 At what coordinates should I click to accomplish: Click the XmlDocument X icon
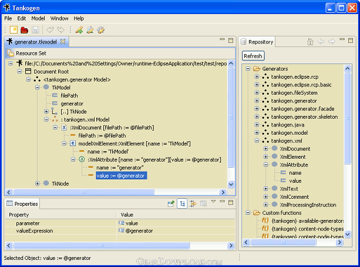click(64, 128)
